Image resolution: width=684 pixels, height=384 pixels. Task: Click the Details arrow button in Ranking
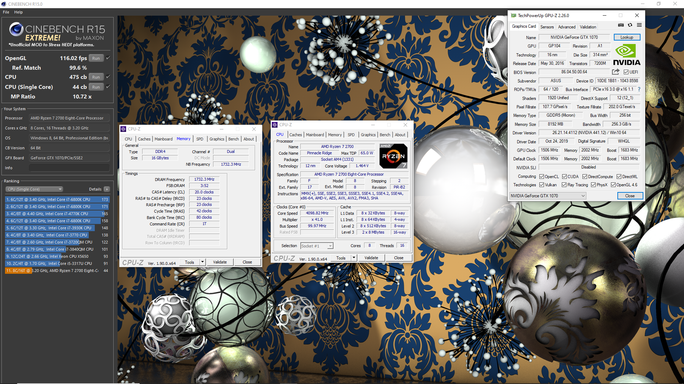107,189
